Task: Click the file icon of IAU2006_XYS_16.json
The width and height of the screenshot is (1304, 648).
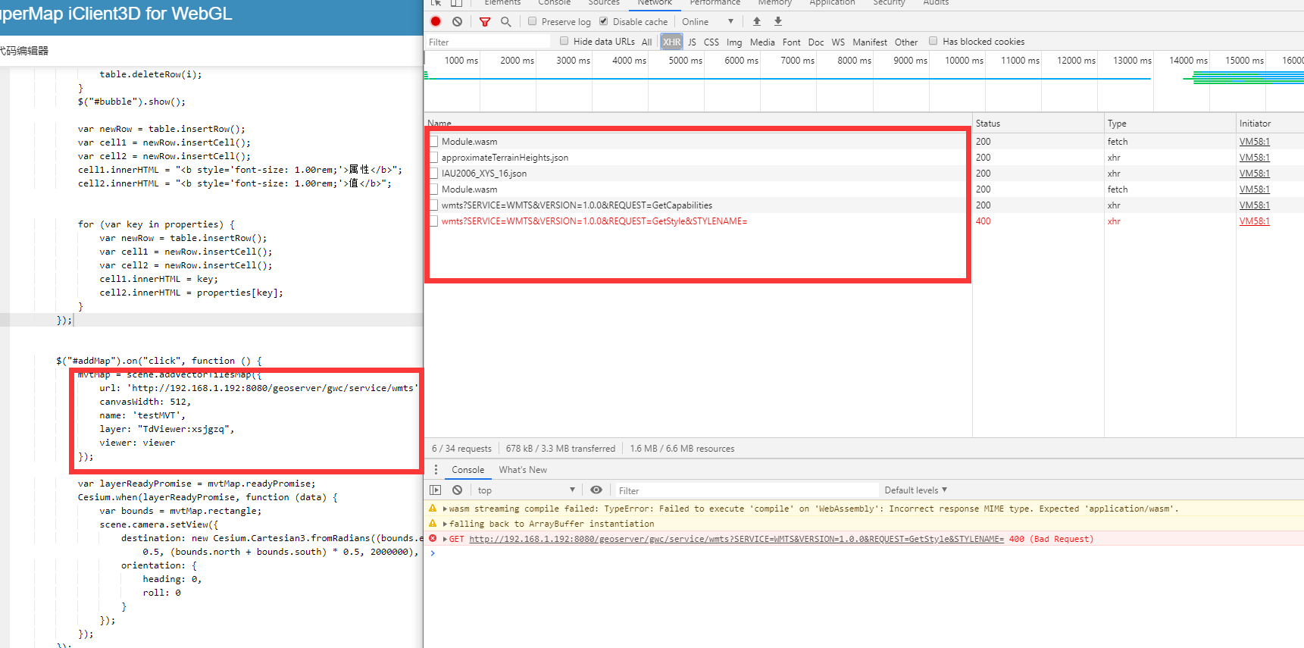Action: click(434, 174)
